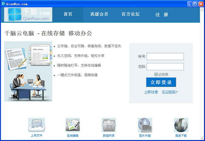This screenshot has width=205, height=141.
Task: Open the 高速下载 globe arrow icon
Action: pyautogui.click(x=181, y=125)
